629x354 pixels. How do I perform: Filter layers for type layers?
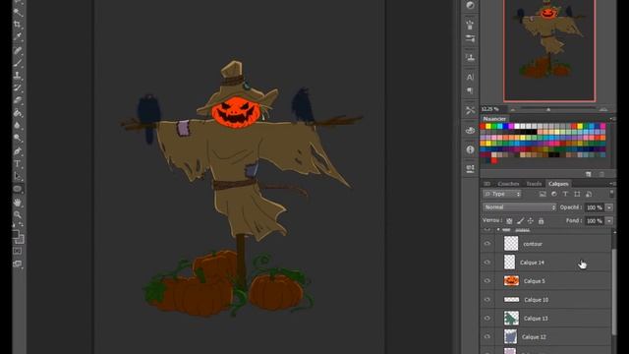(565, 194)
